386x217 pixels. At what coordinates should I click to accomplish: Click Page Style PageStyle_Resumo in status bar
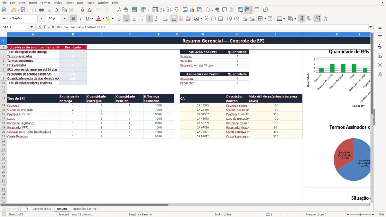[x=140, y=214]
